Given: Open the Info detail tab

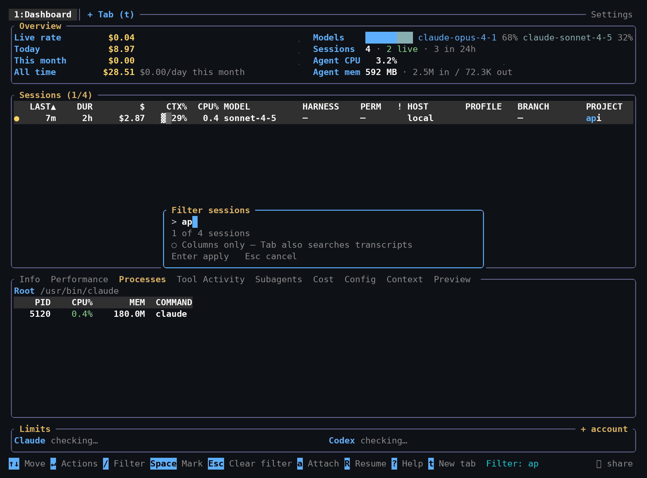Looking at the screenshot, I should [30, 279].
